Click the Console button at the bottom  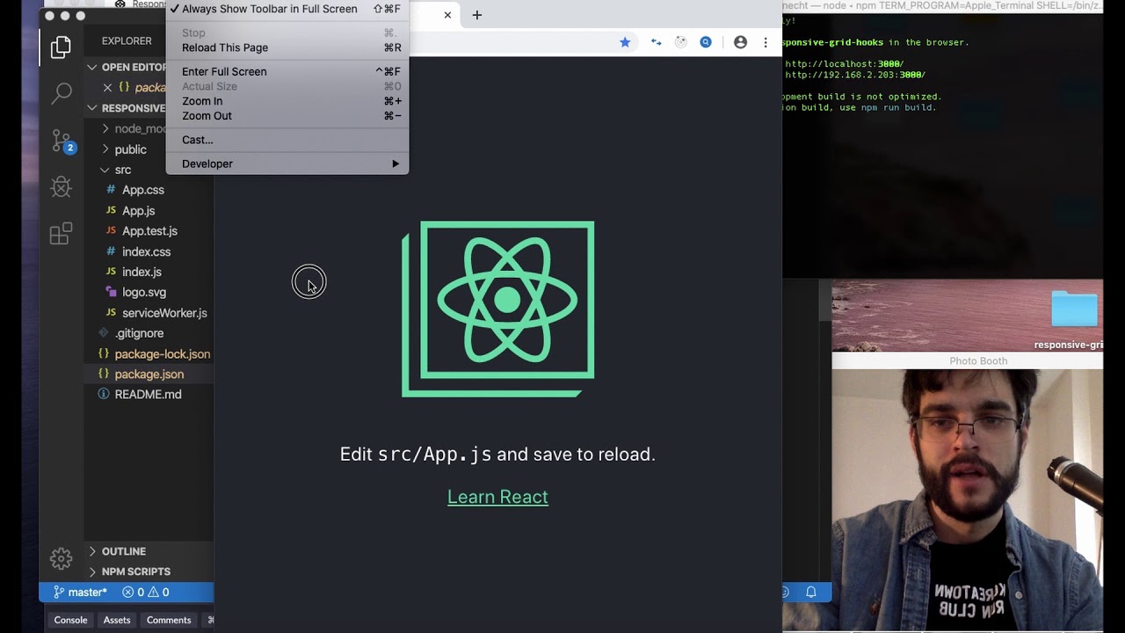70,620
